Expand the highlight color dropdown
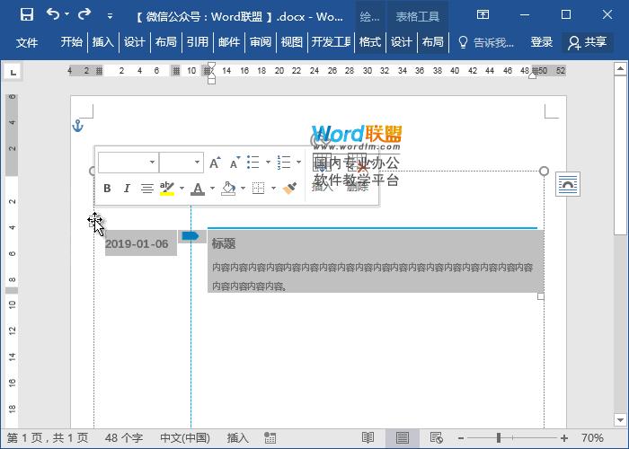Viewport: 629px width, 449px height. [x=182, y=188]
